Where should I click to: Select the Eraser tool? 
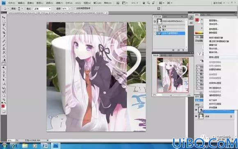pos(4,56)
